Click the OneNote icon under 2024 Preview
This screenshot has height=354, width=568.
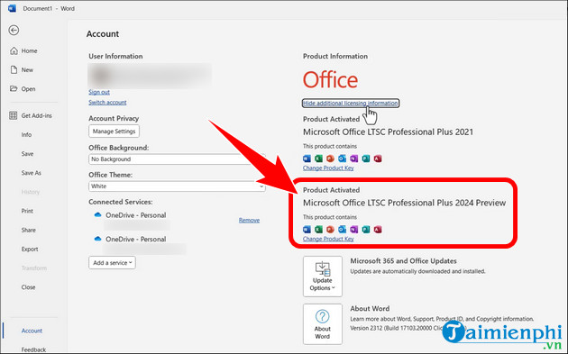coord(354,230)
